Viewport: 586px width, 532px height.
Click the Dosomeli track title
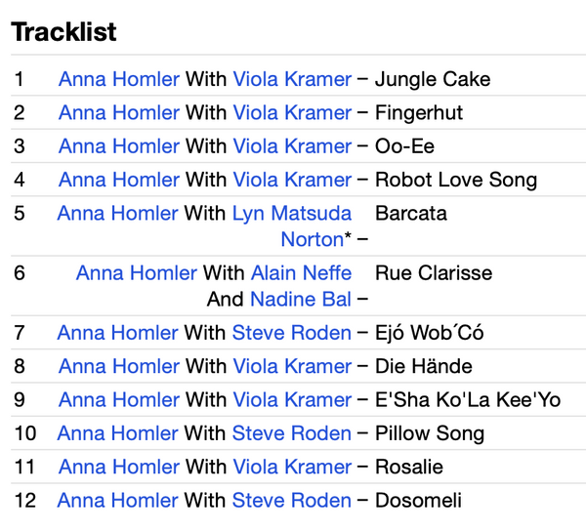click(418, 501)
